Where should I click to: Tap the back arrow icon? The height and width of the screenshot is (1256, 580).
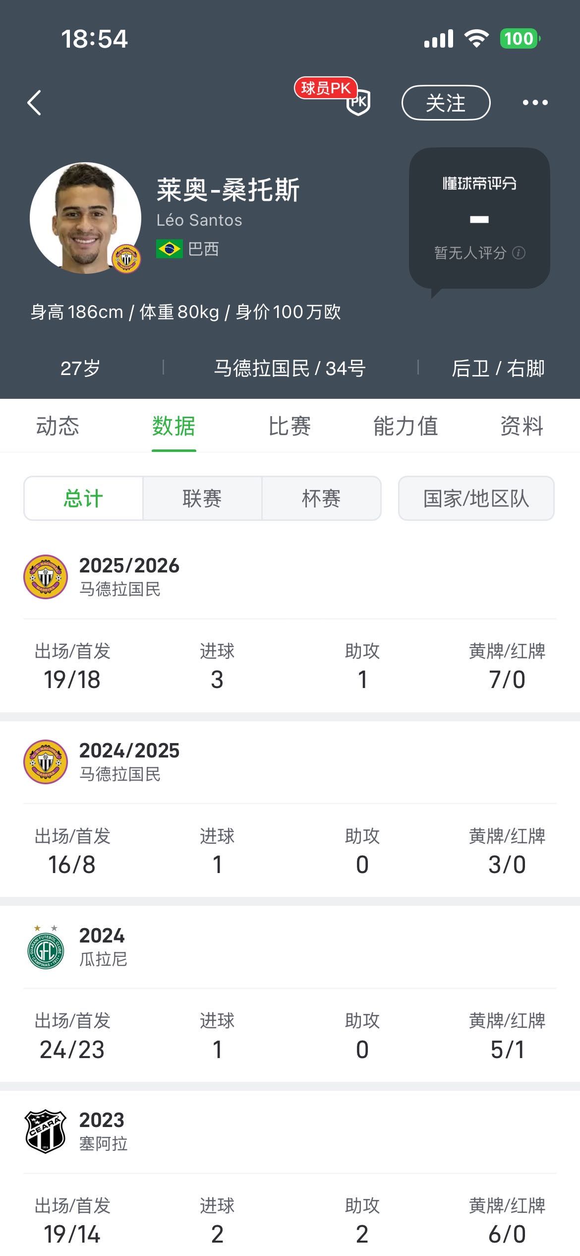pos(34,103)
